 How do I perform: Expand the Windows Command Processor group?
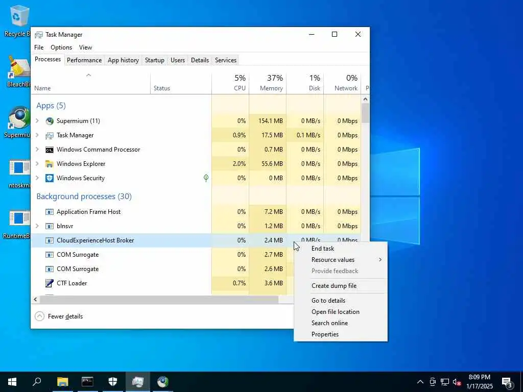pyautogui.click(x=37, y=150)
